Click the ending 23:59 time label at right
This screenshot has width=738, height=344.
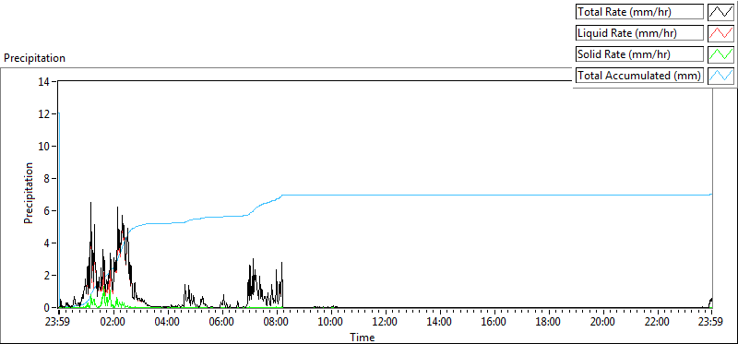[x=711, y=322]
